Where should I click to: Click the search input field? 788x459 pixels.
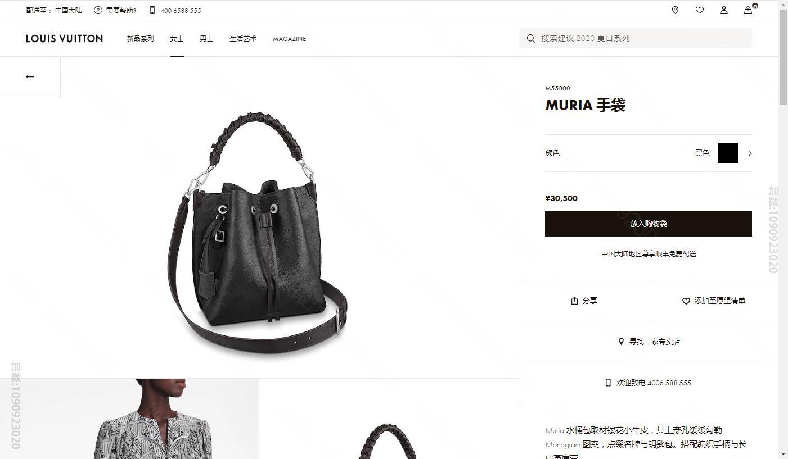(x=636, y=38)
